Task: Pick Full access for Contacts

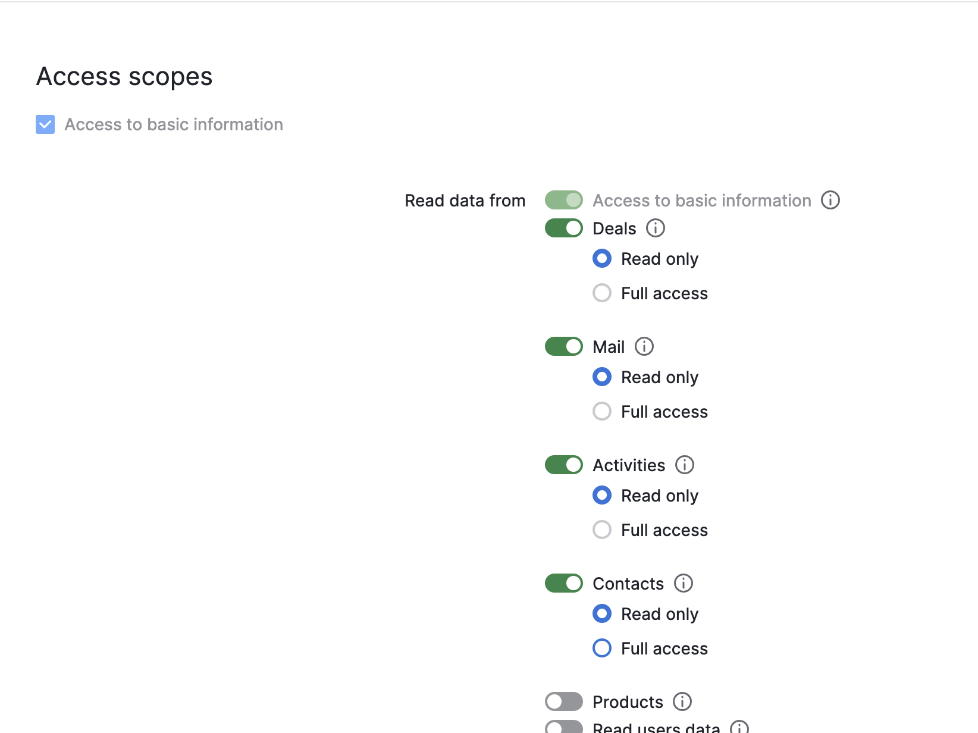Action: point(602,648)
